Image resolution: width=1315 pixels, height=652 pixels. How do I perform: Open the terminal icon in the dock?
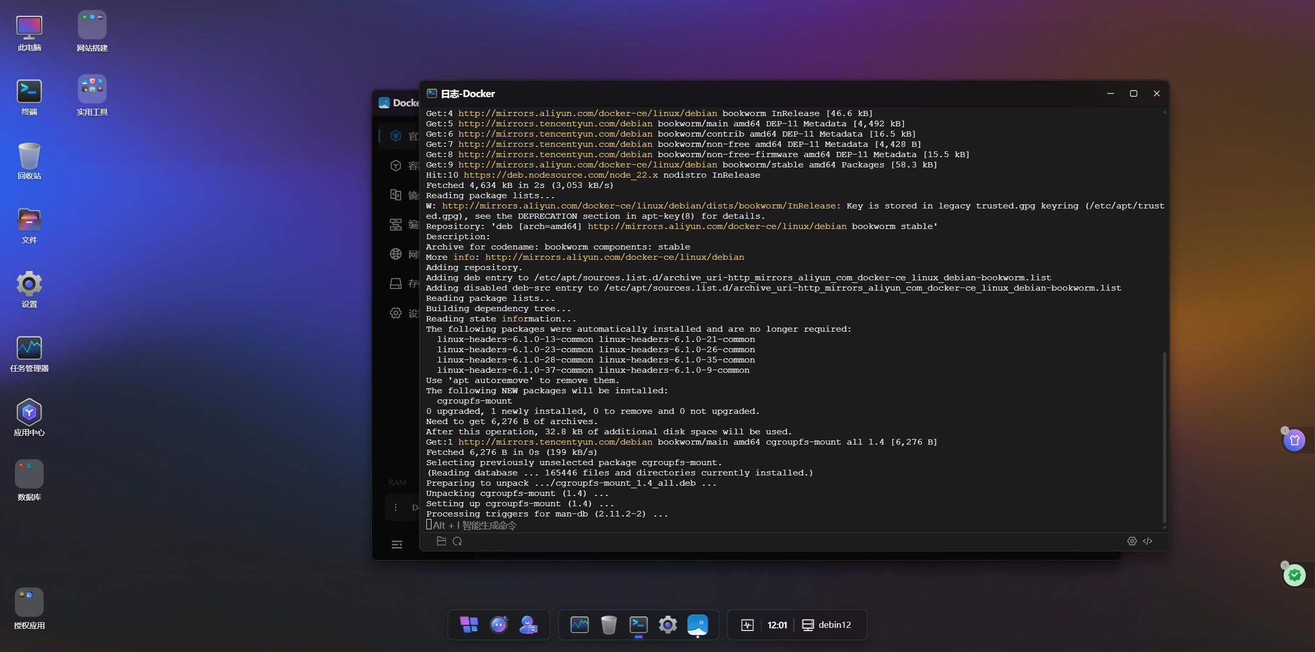click(x=638, y=625)
